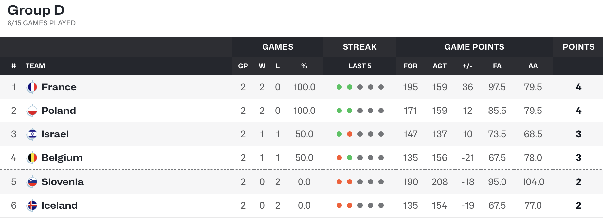
Task: Click the TEAM column header
Action: 35,66
